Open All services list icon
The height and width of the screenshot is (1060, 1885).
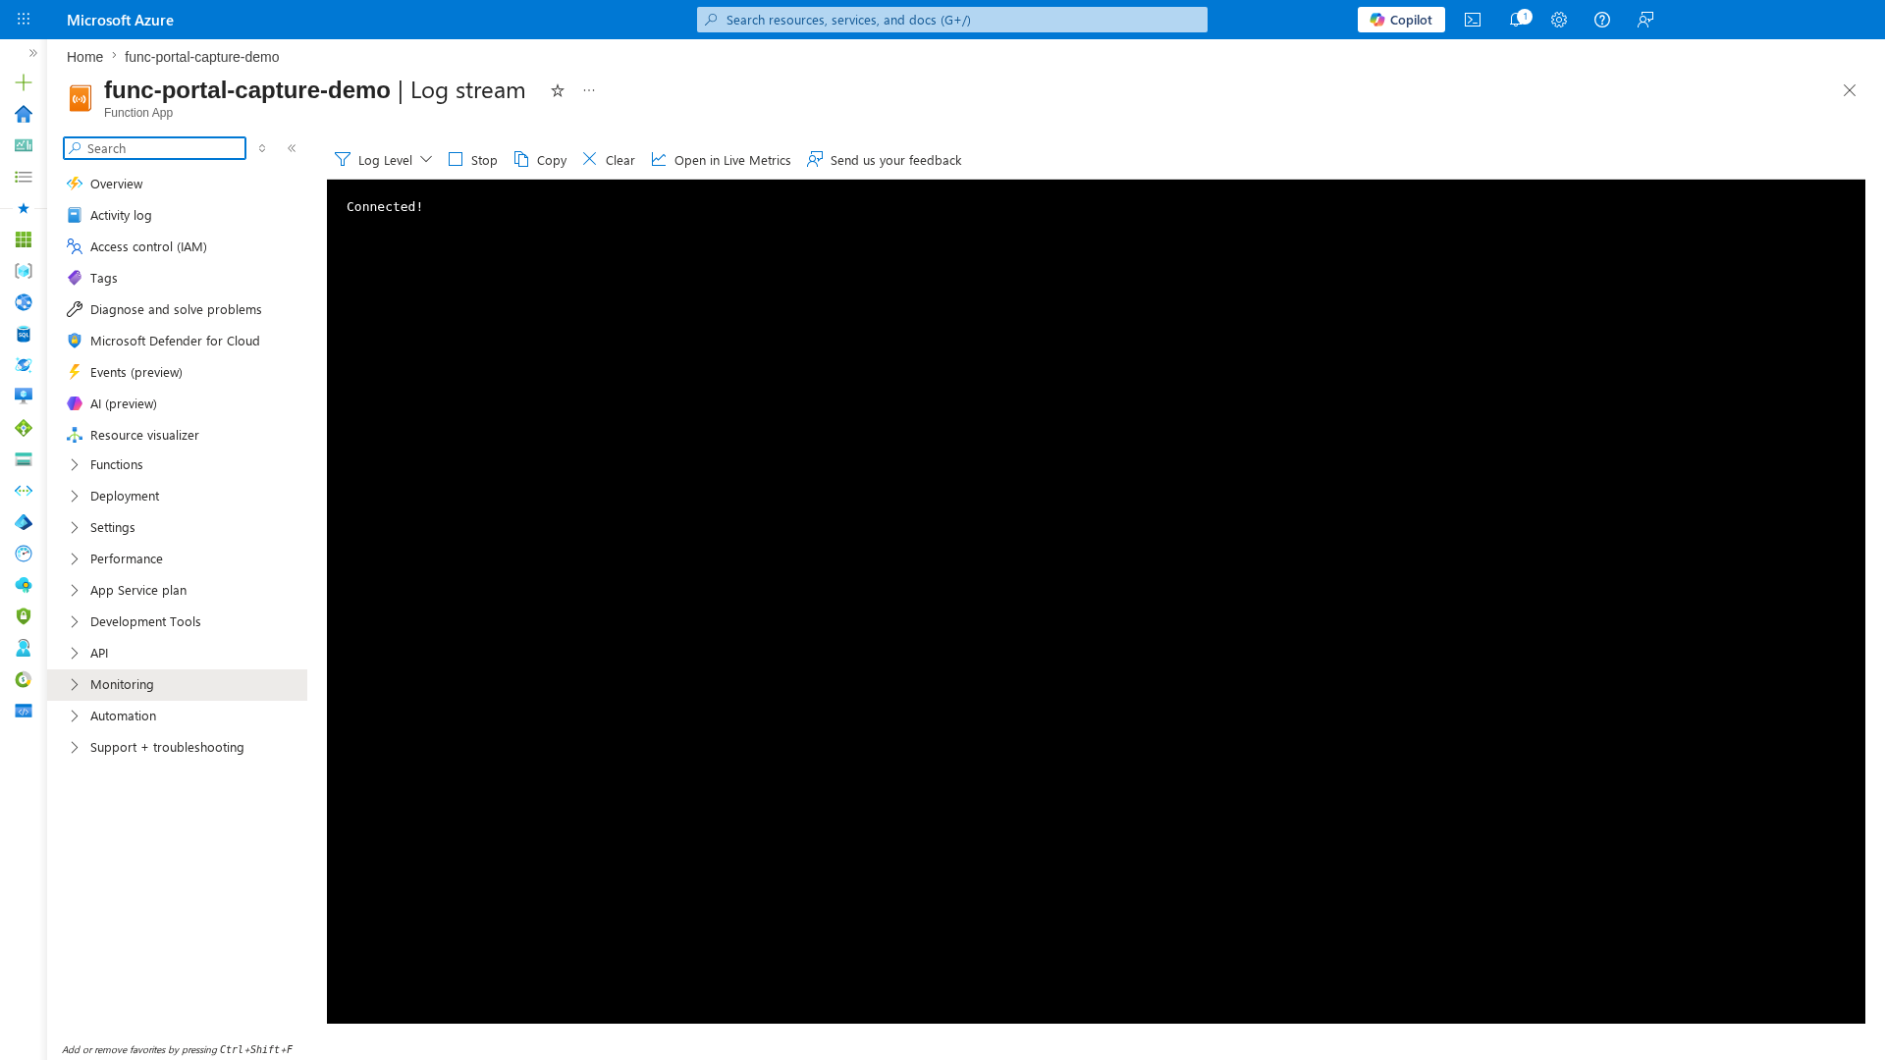pos(24,177)
